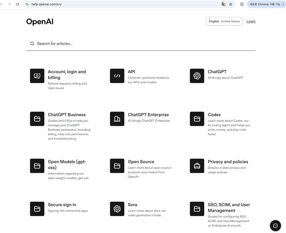This screenshot has height=233, width=286.
Task: Click the ChatGPT logo icon
Action: (197, 76)
